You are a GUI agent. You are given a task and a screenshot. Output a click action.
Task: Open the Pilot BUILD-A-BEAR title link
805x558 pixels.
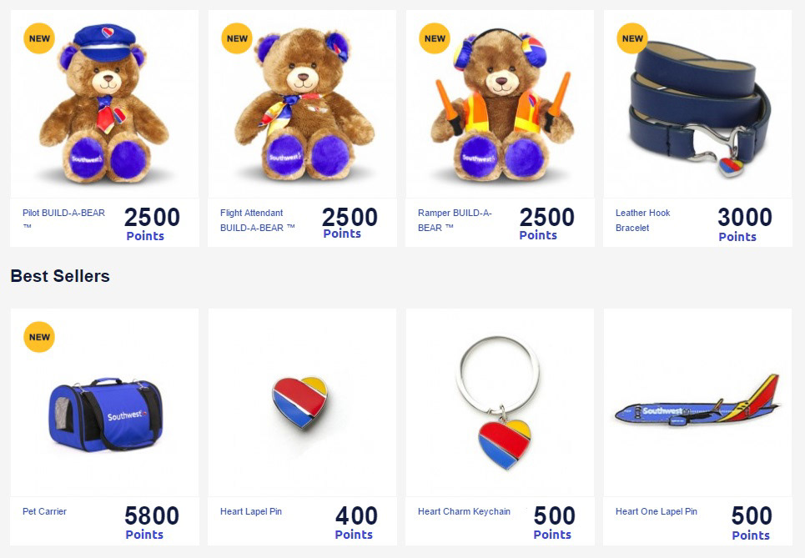pos(63,219)
